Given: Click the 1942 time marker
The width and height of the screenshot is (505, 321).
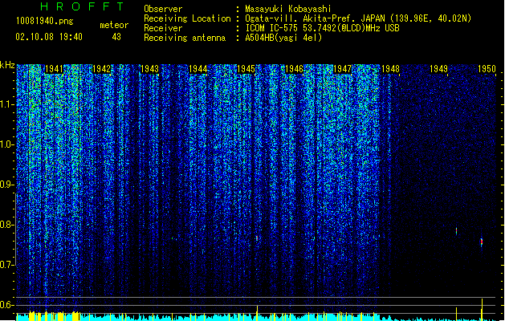Looking at the screenshot, I should (101, 69).
